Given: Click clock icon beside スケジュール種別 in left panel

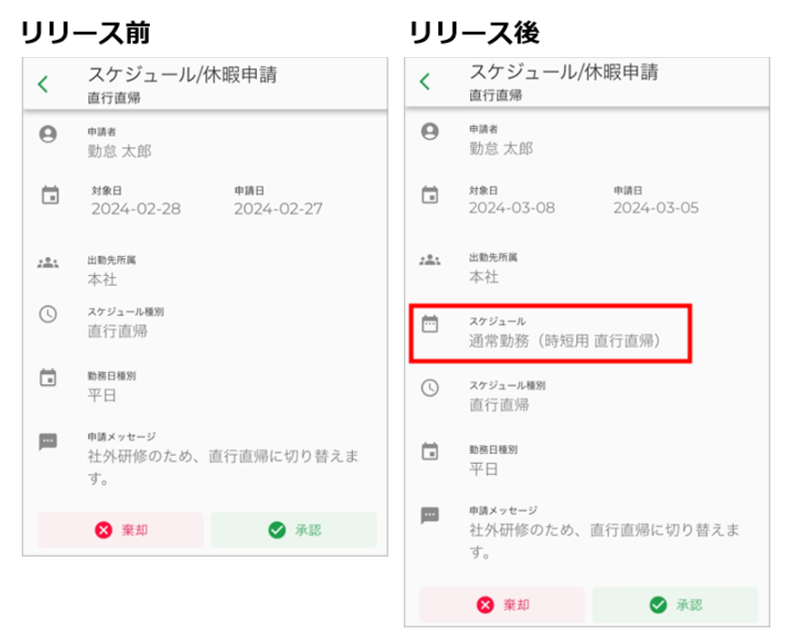Looking at the screenshot, I should 48,314.
